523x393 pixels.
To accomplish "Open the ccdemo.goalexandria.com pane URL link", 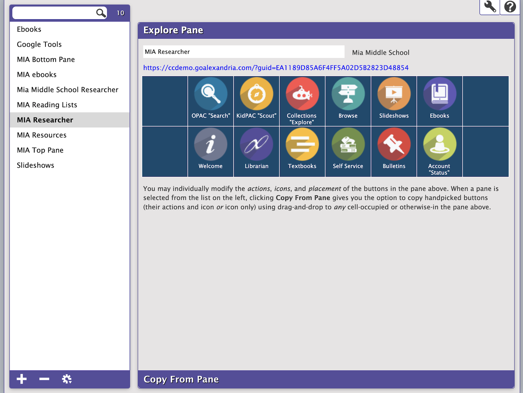I will (x=276, y=68).
